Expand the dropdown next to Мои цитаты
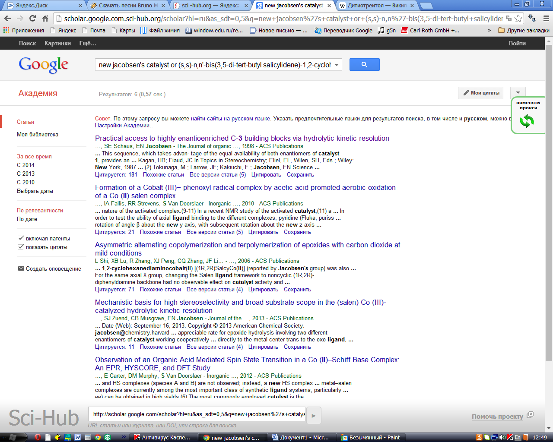553x442 pixels. click(518, 93)
